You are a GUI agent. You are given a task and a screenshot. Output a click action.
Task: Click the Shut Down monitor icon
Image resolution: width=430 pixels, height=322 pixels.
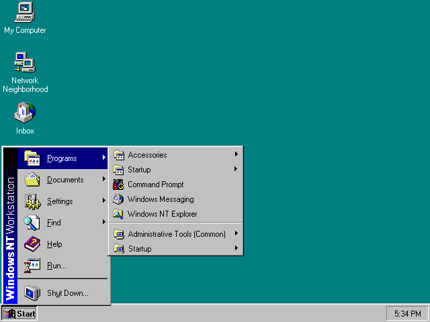pyautogui.click(x=32, y=293)
